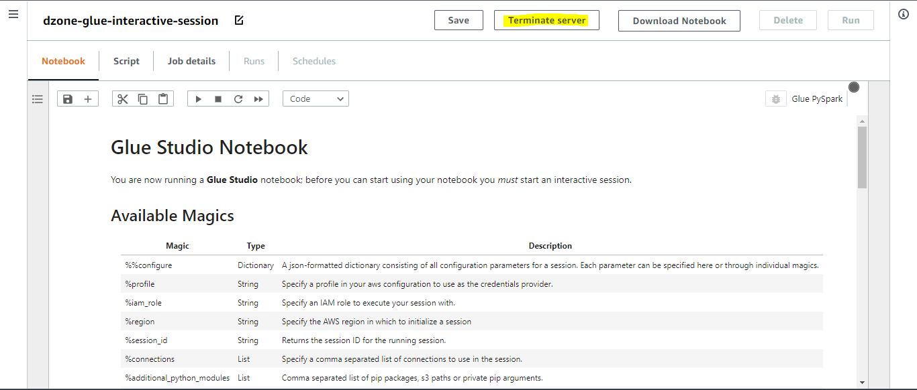Open the Code cell type dropdown
The width and height of the screenshot is (917, 390).
pyautogui.click(x=316, y=99)
